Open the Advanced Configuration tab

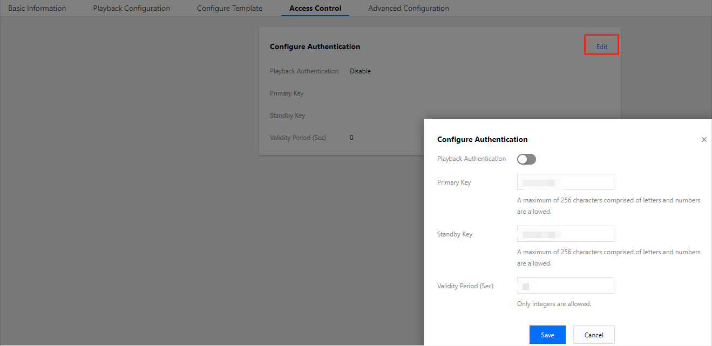(409, 9)
